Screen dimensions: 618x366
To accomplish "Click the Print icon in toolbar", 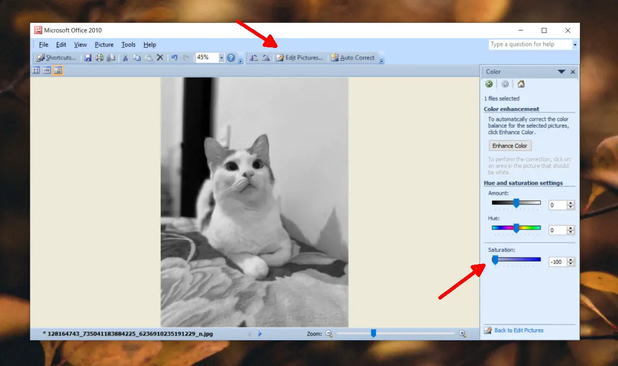I will [99, 58].
